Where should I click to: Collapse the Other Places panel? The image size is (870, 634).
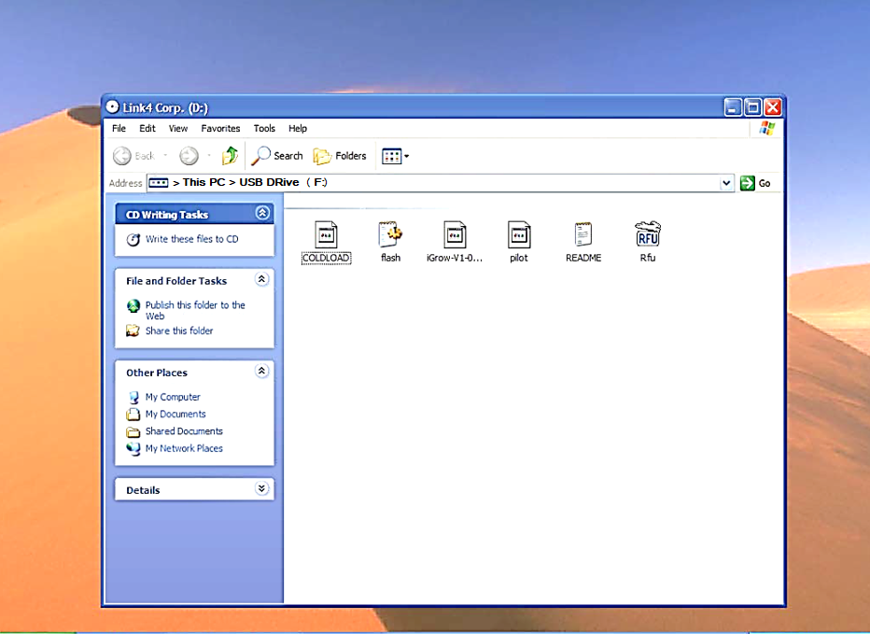tap(261, 371)
